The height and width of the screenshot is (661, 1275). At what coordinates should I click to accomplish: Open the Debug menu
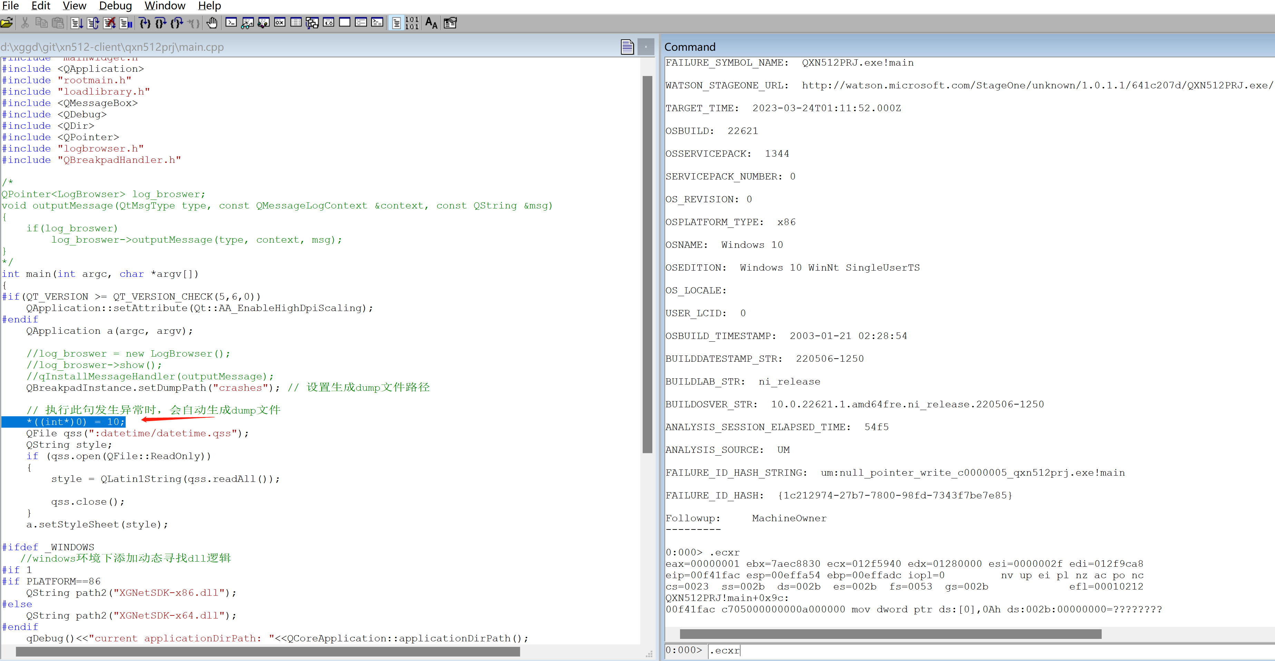click(x=115, y=6)
